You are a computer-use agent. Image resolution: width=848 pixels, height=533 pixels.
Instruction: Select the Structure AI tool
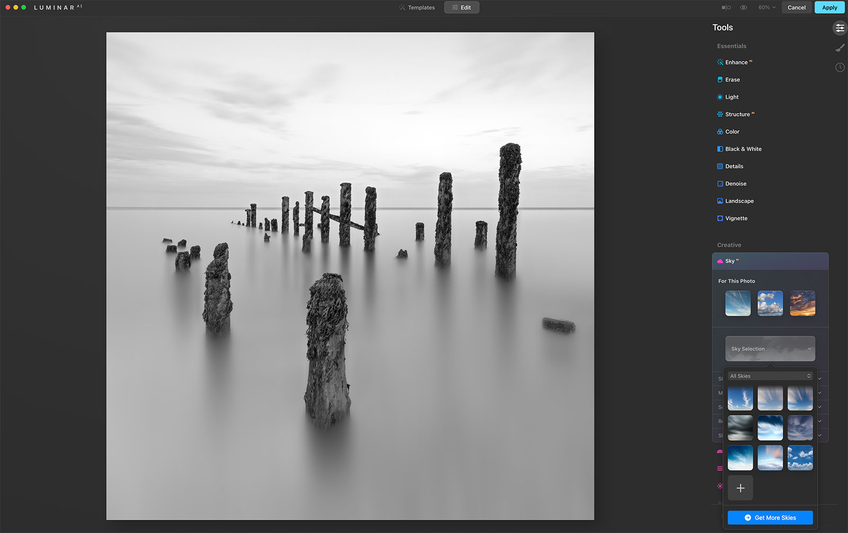tap(739, 114)
